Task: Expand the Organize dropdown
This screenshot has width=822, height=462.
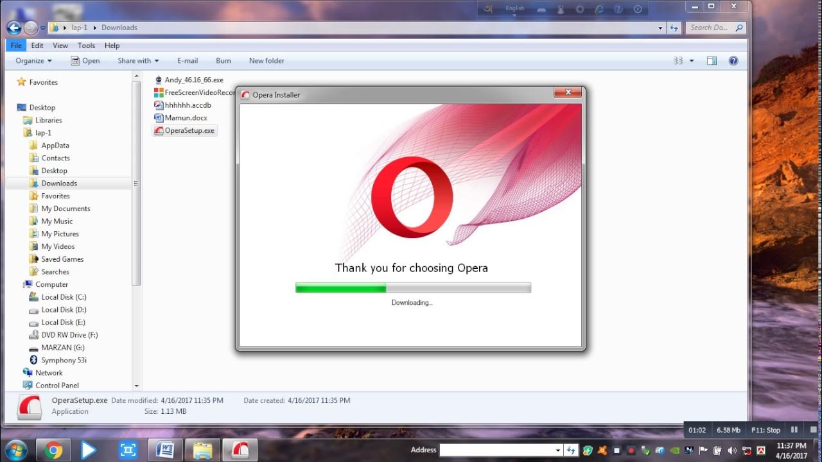Action: tap(34, 61)
